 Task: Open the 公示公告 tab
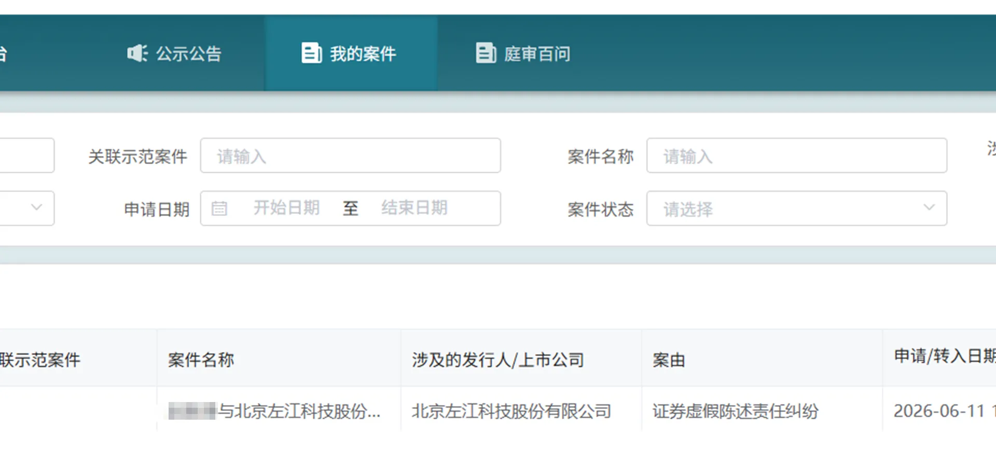click(175, 53)
